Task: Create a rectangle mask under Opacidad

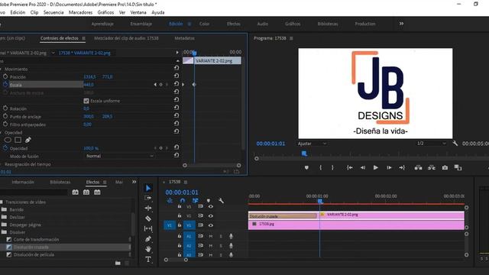Action: (18, 140)
